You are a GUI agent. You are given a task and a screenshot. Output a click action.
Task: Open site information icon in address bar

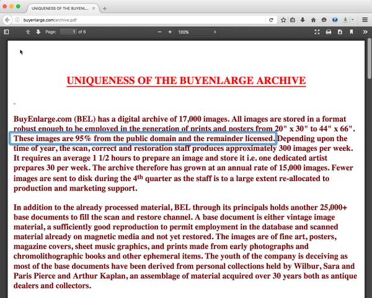pos(17,20)
